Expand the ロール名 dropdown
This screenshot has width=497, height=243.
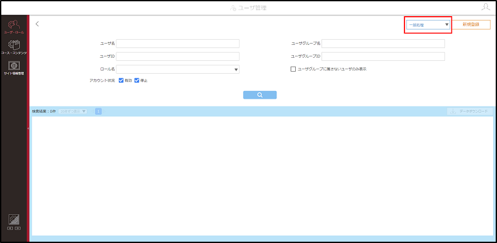point(178,69)
